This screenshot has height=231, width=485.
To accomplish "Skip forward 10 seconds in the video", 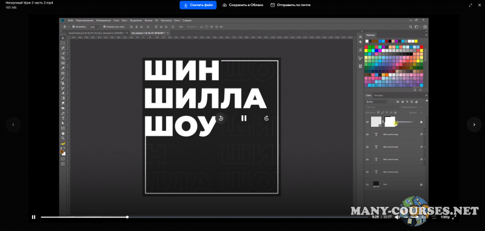I will click(x=266, y=118).
